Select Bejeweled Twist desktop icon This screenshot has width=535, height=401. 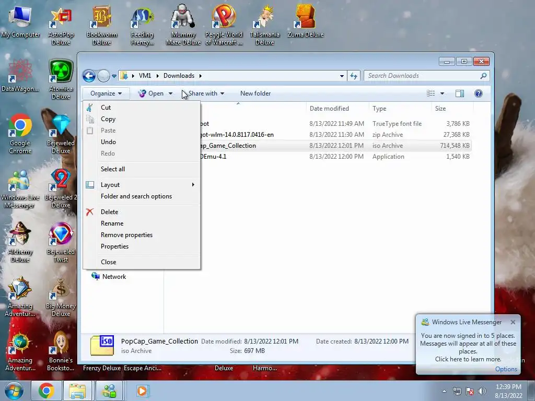[x=61, y=243]
